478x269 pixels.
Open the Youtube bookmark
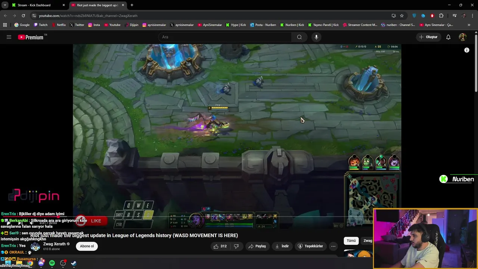coord(112,25)
